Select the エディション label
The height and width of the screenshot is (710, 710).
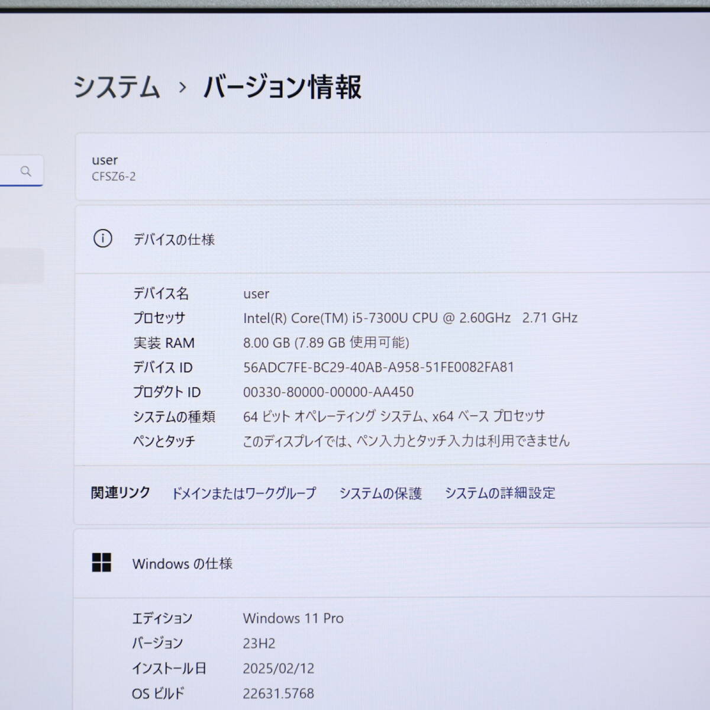coord(162,618)
